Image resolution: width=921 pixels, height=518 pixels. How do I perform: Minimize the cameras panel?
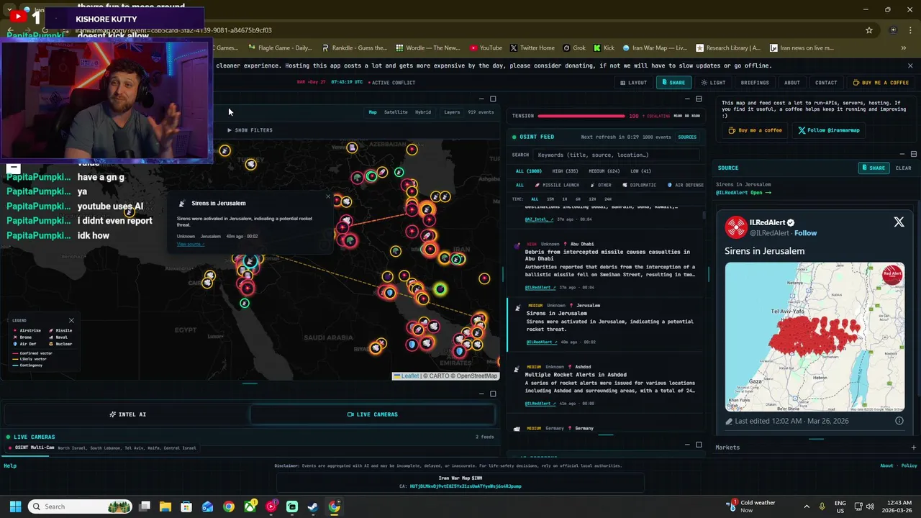pyautogui.click(x=481, y=394)
